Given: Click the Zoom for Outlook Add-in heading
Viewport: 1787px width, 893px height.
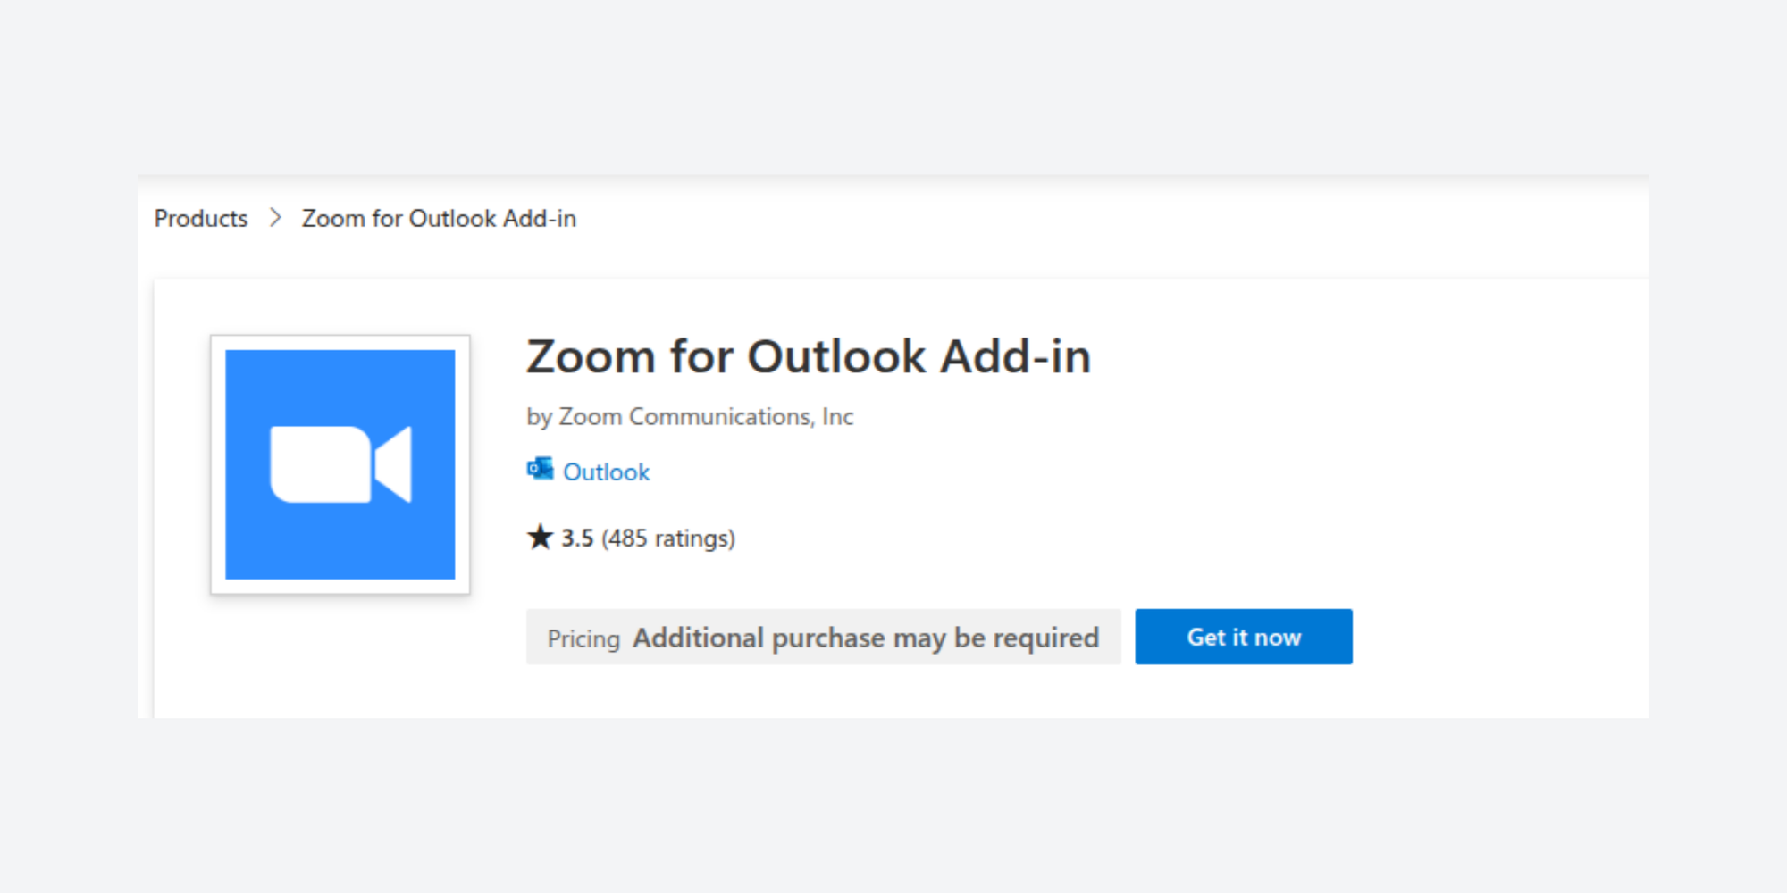Looking at the screenshot, I should (x=809, y=356).
